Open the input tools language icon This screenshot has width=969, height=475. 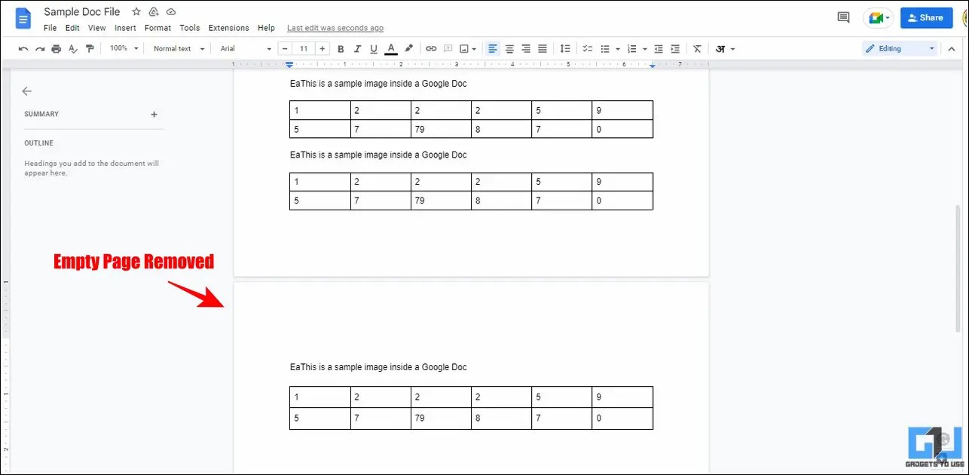pos(720,48)
